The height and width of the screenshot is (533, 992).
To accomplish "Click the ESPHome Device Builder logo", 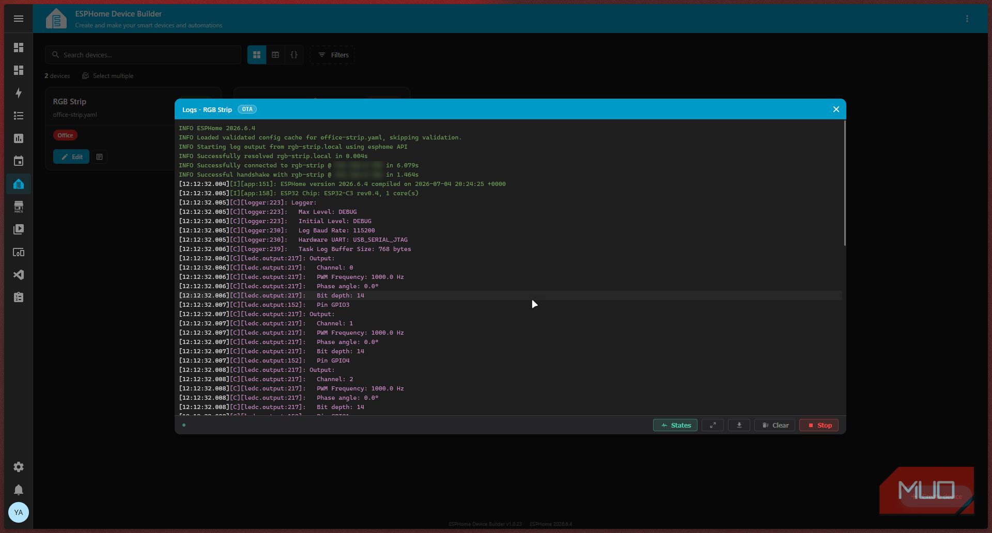I will pyautogui.click(x=56, y=19).
